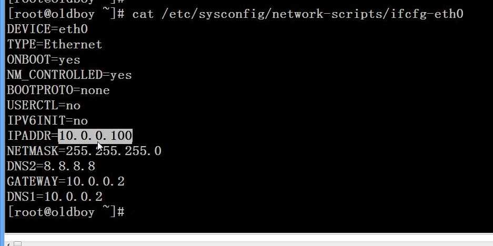
Task: Click the DNS2=8.8.8.8 line
Action: [x=51, y=167]
